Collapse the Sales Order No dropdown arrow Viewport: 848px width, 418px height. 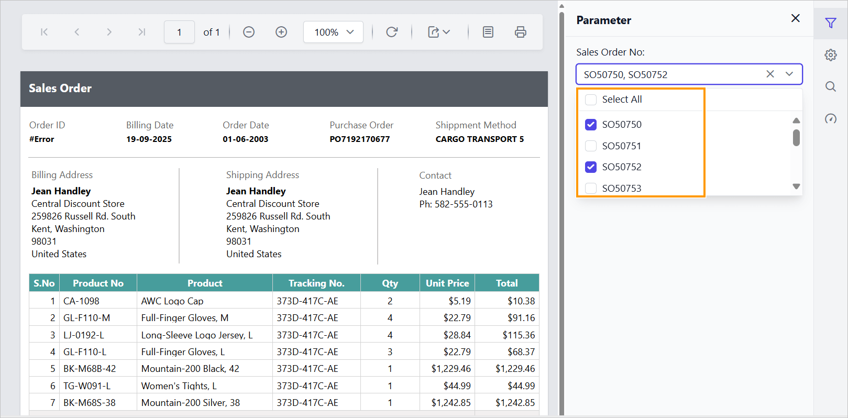789,74
